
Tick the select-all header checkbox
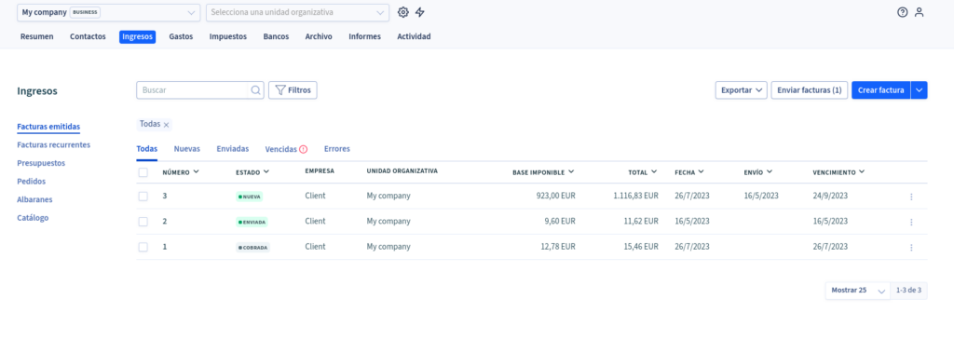143,172
